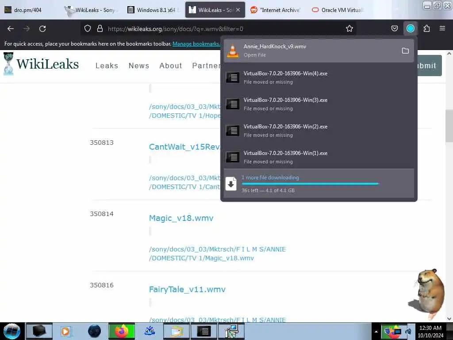Switch to Oracle VM VirtualBox tab
This screenshot has width=453, height=340.
pos(338,10)
